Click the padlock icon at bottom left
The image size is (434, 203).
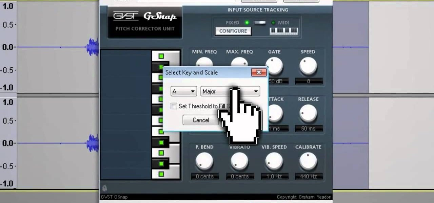104,188
